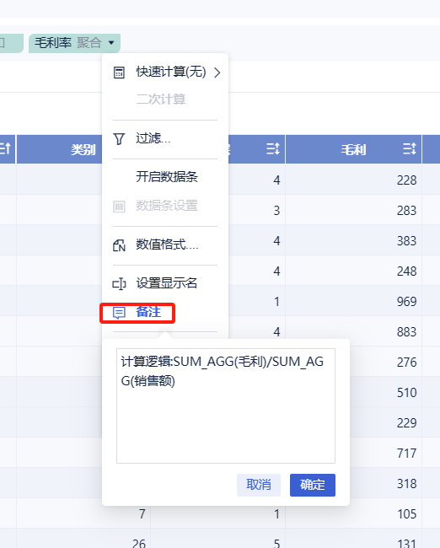Open the 快速计算(无) menu entry
Viewport: 440px width, 548px height.
point(165,73)
